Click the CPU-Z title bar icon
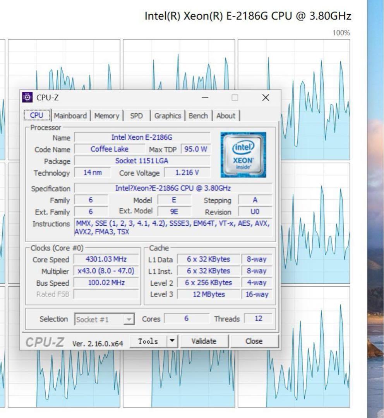Image resolution: width=384 pixels, height=418 pixels. (x=27, y=98)
